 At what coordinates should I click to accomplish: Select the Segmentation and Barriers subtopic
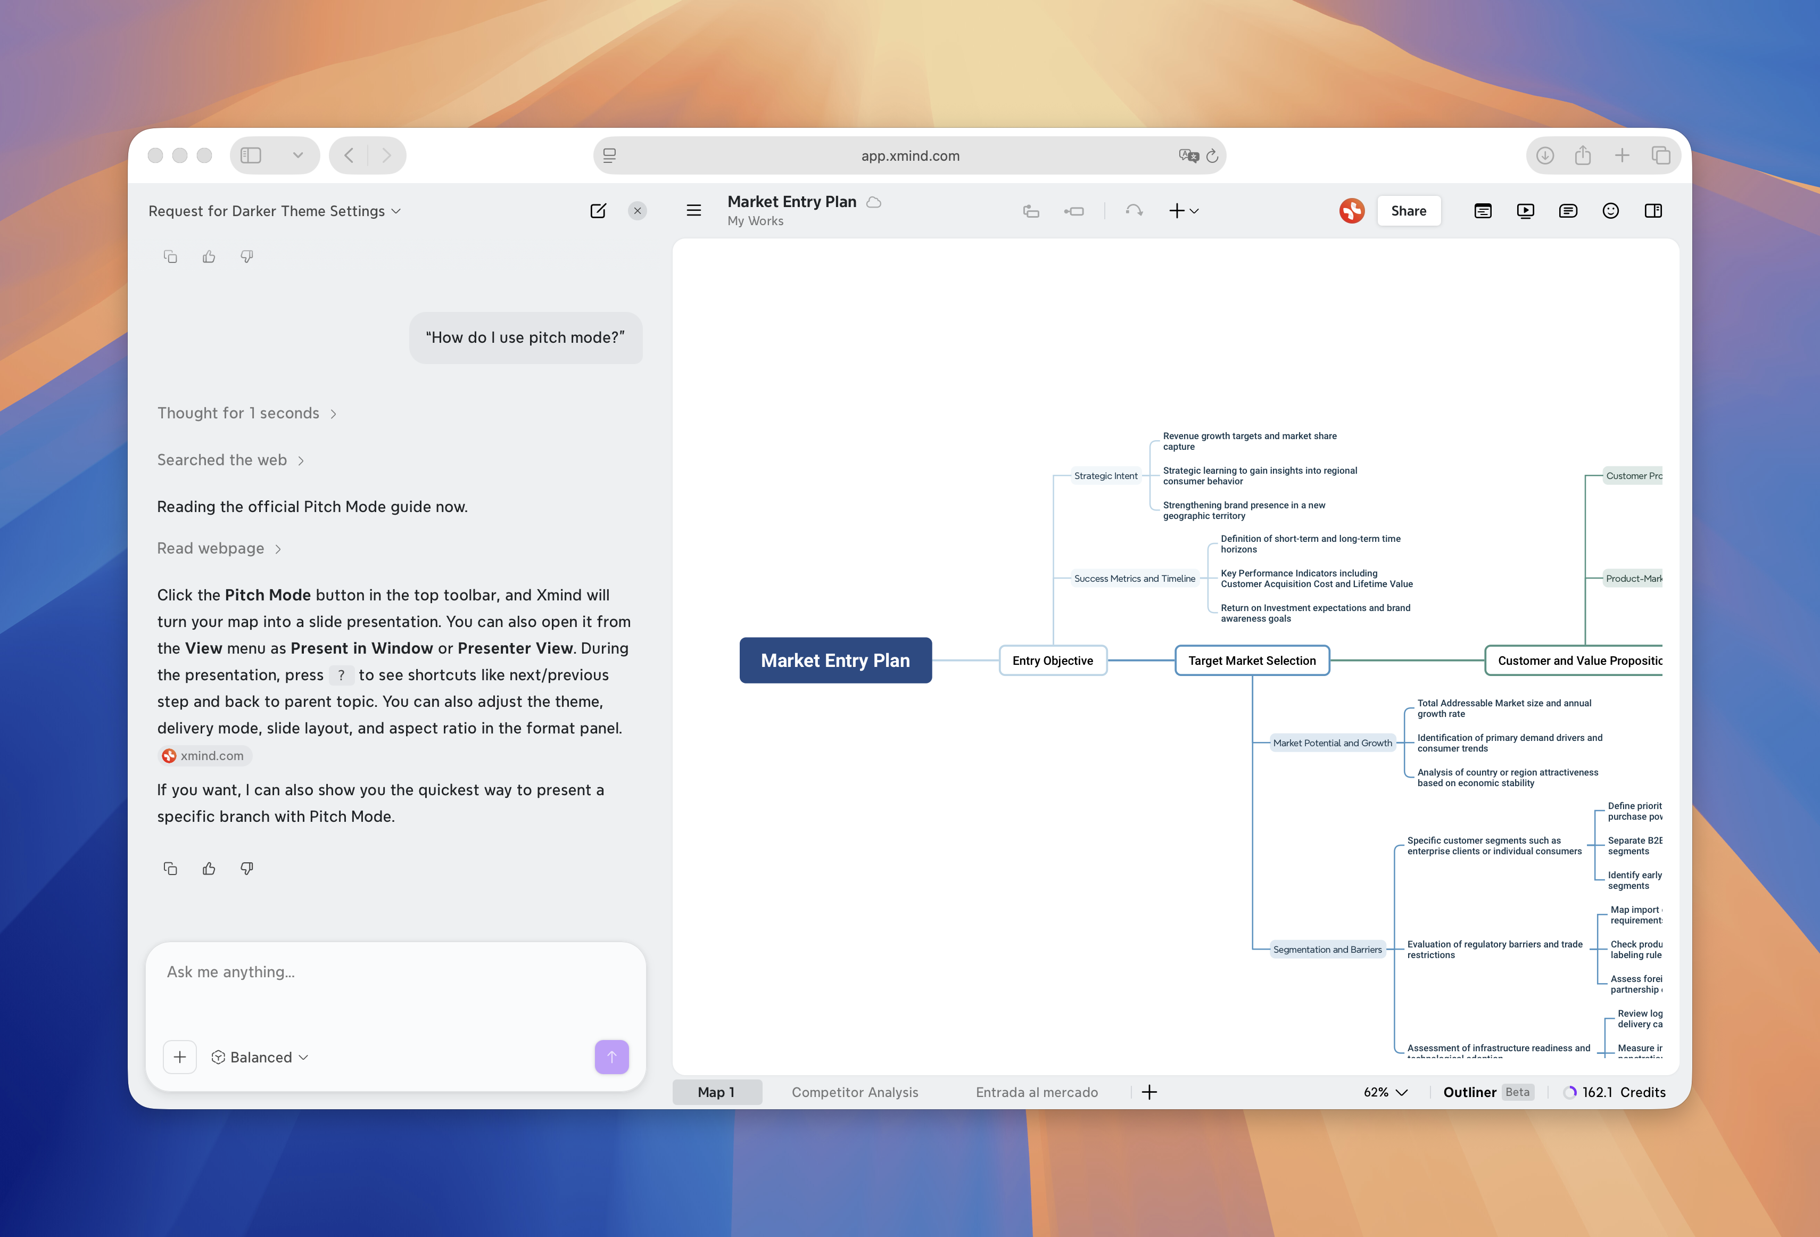click(1327, 950)
